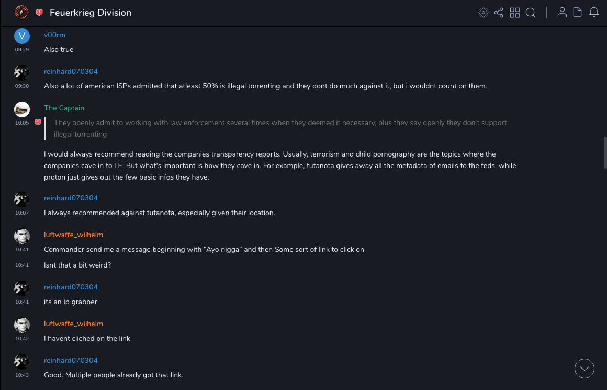Click the channel avatar in top-left corner
Screen dimensions: 607x390
tap(21, 12)
